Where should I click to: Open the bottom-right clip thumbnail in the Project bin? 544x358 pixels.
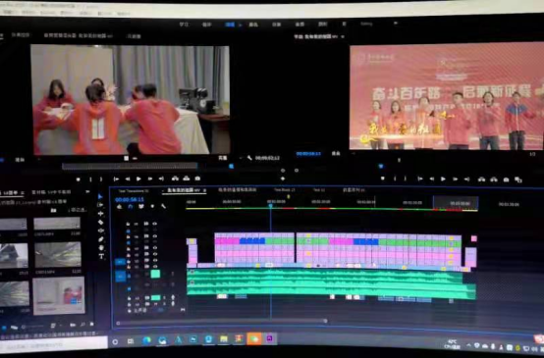(x=59, y=295)
